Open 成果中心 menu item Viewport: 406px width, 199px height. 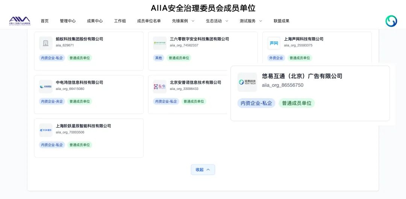[x=95, y=21]
